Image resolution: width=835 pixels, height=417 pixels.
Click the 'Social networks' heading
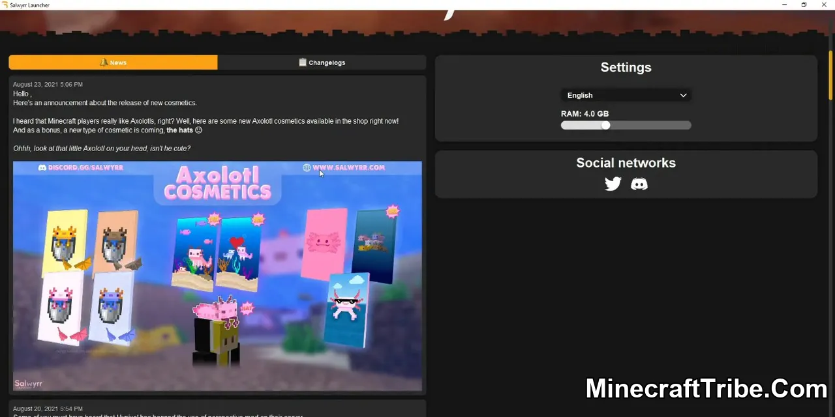pos(626,163)
